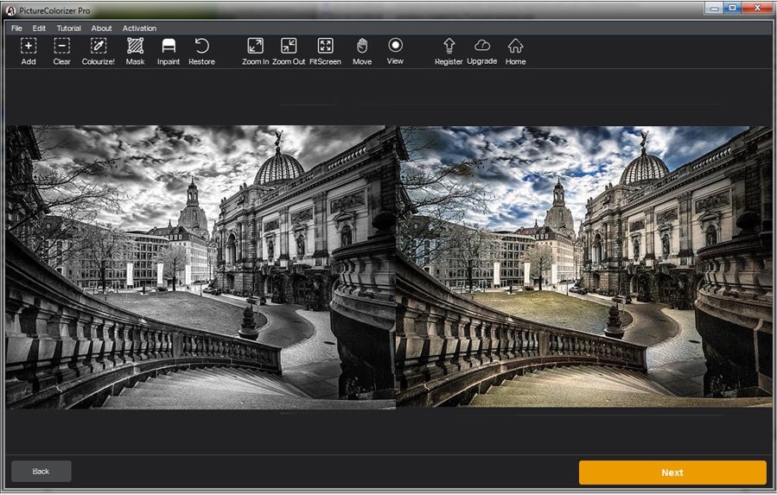
Task: Open the File menu
Action: [x=16, y=29]
